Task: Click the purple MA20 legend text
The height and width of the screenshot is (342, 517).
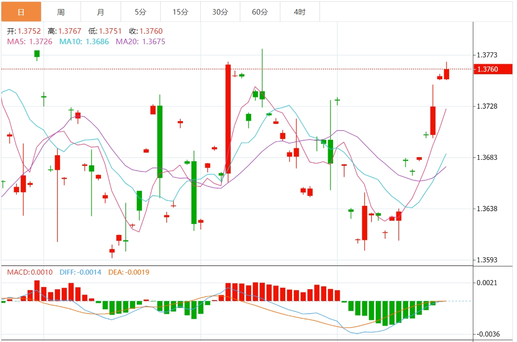Action: click(x=141, y=41)
